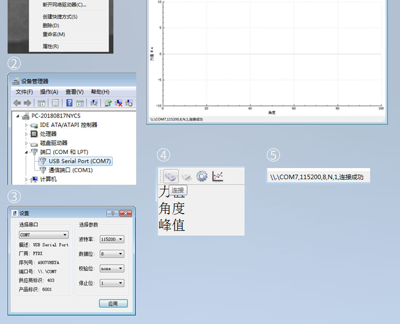Select 属性(R) in the context menu
The image size is (400, 324).
point(51,46)
